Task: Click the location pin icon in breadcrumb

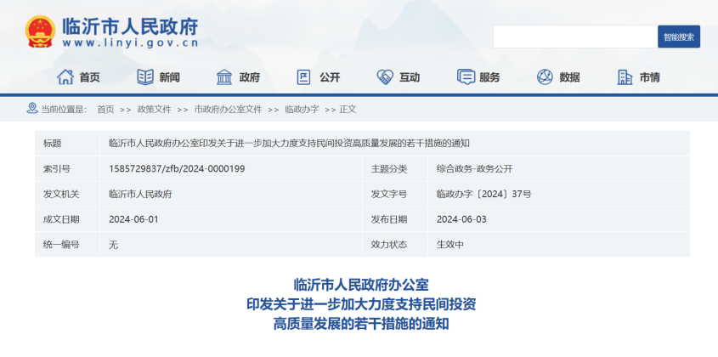Action: click(32, 108)
